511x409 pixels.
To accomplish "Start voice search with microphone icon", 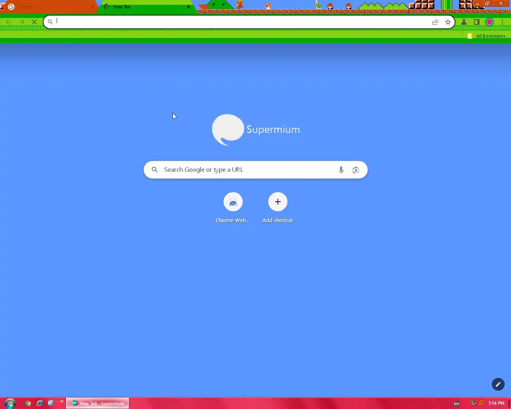I will coord(341,170).
